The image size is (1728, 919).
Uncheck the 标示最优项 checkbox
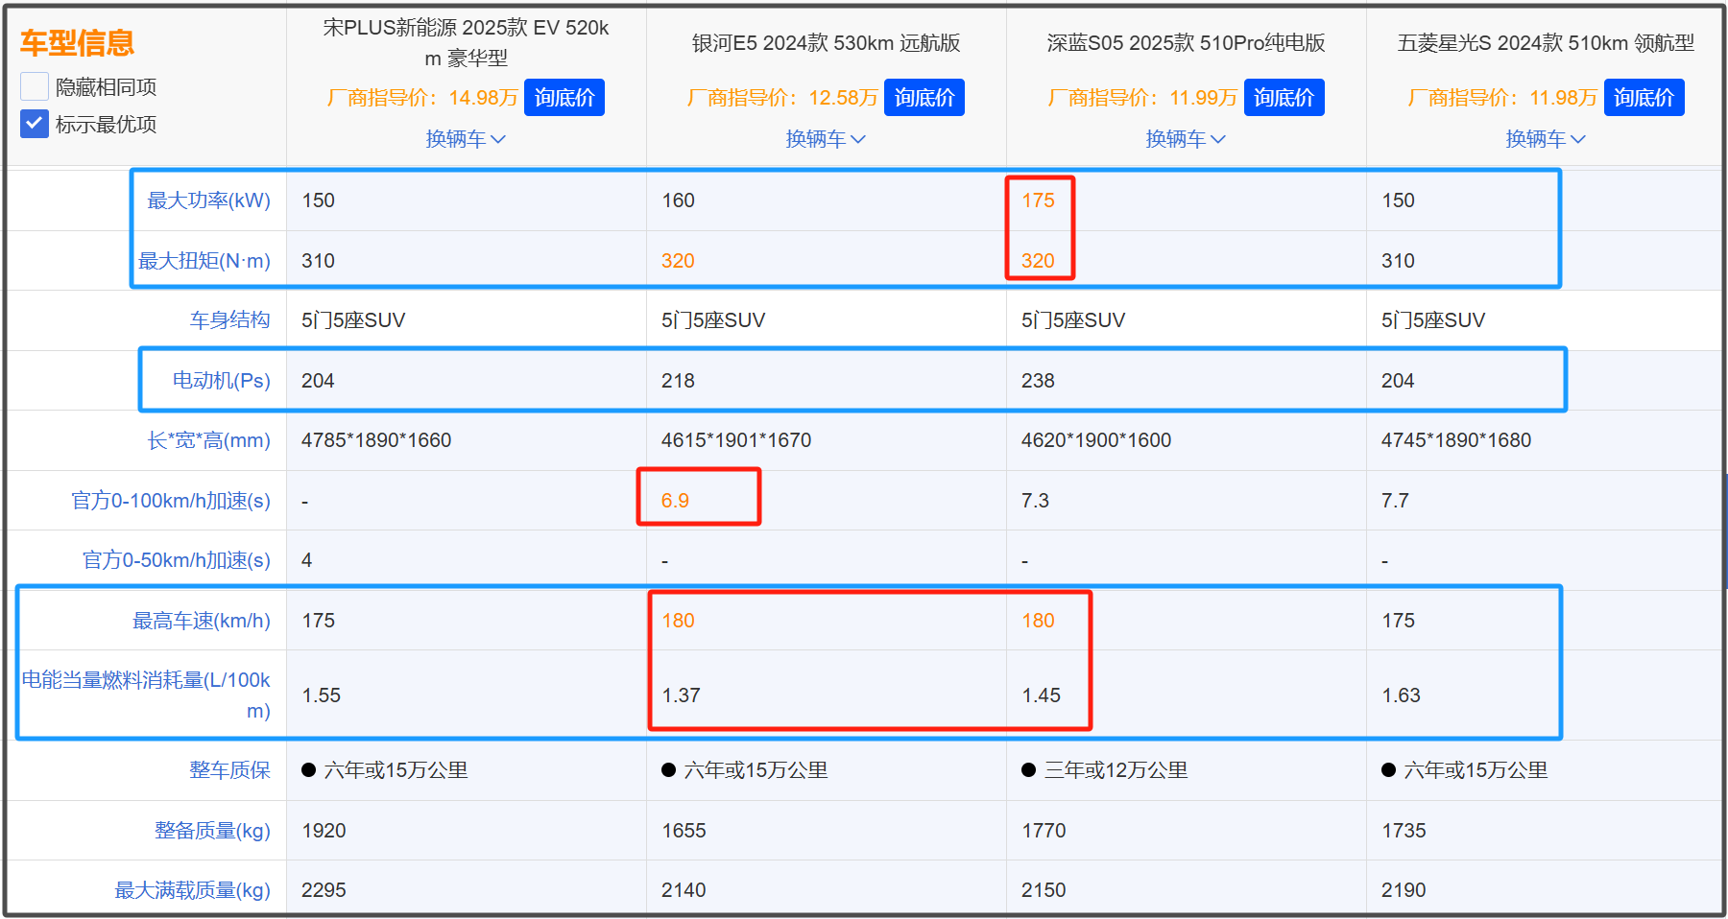(x=35, y=124)
